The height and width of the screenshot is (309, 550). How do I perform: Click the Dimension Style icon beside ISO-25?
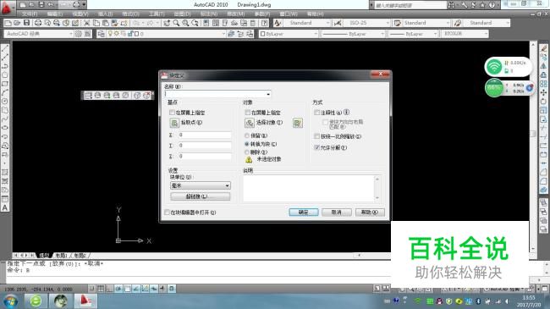point(338,23)
